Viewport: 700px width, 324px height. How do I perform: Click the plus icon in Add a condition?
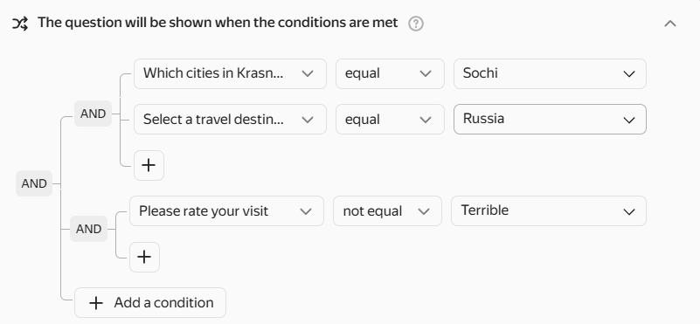[96, 303]
